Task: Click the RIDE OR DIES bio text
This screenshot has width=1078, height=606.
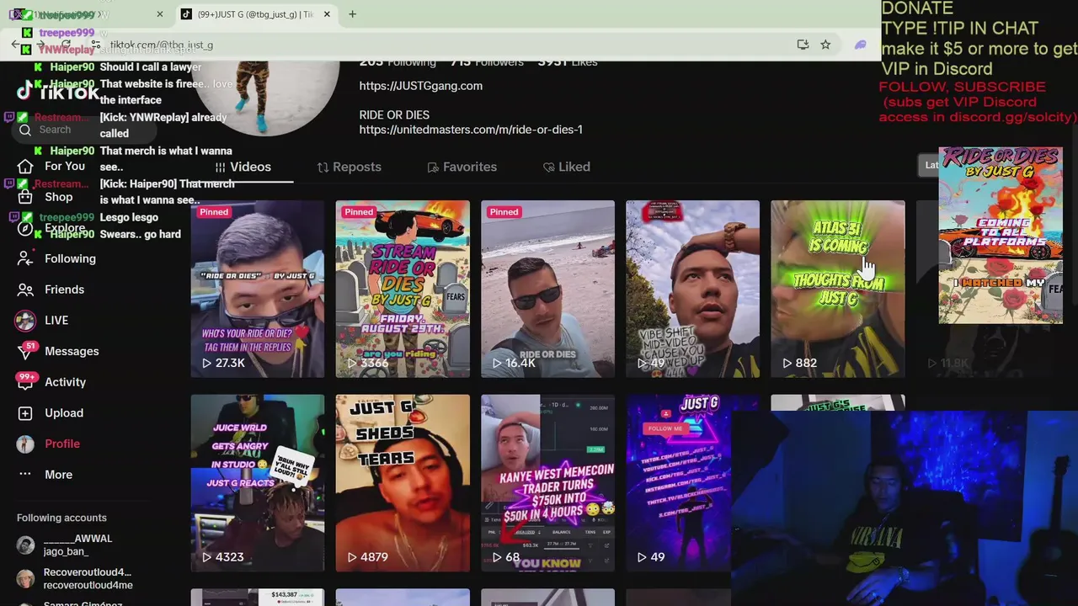Action: pyautogui.click(x=394, y=114)
